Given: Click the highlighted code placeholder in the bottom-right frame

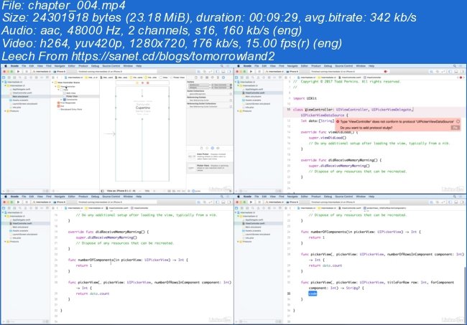Looking at the screenshot, I should click(x=313, y=293).
